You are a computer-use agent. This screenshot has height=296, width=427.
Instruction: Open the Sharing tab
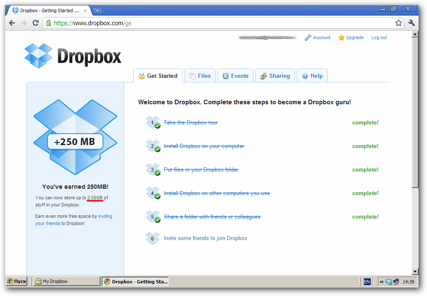point(275,76)
